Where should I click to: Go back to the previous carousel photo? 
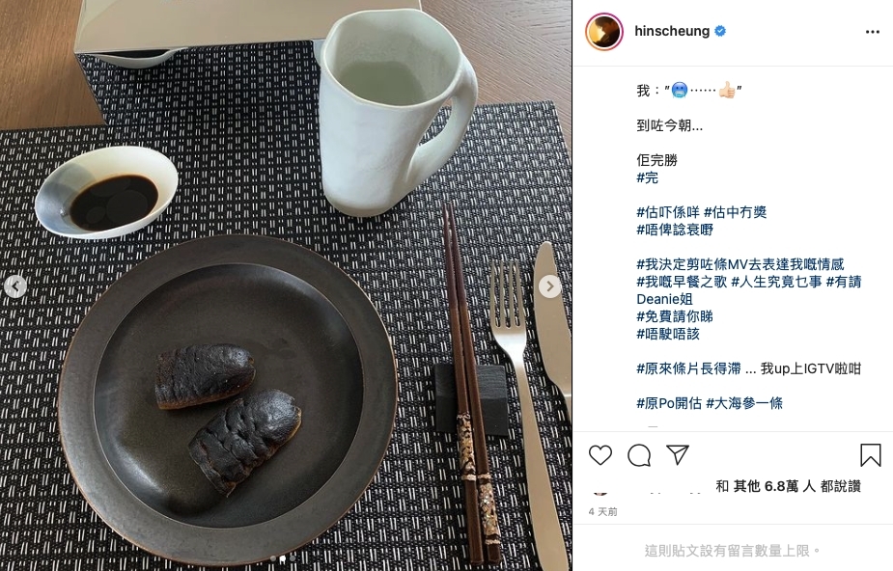(14, 286)
